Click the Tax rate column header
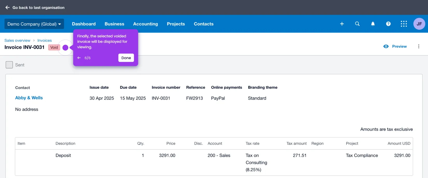 (253, 143)
